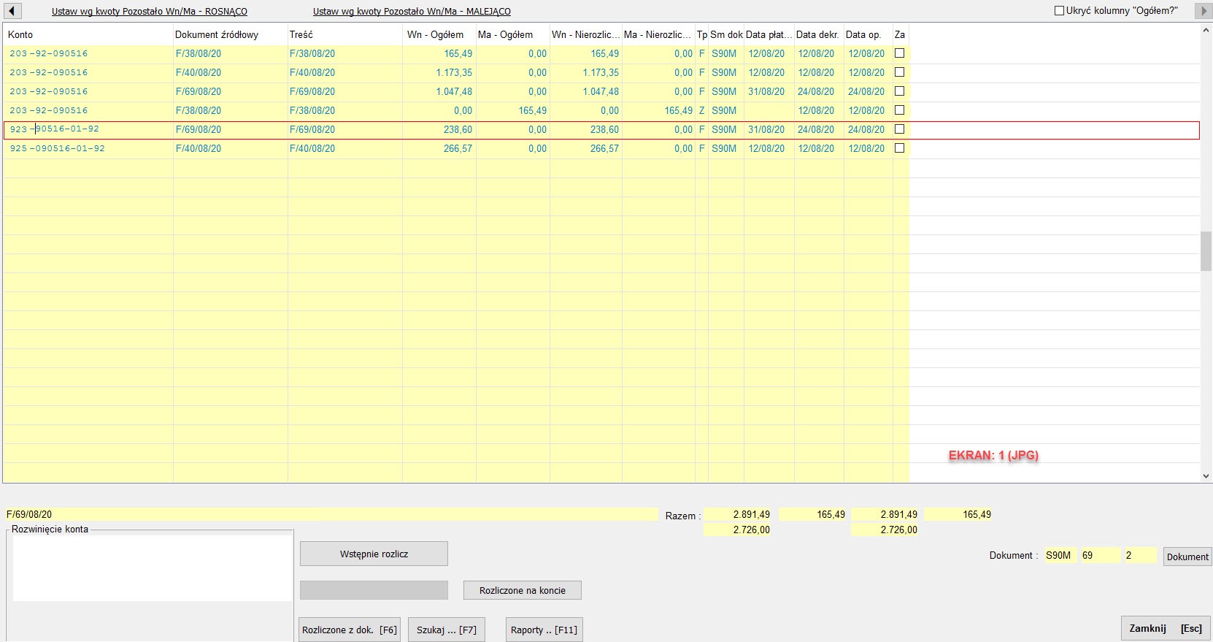Click the left arrow navigation button
This screenshot has width=1213, height=642.
coord(12,11)
